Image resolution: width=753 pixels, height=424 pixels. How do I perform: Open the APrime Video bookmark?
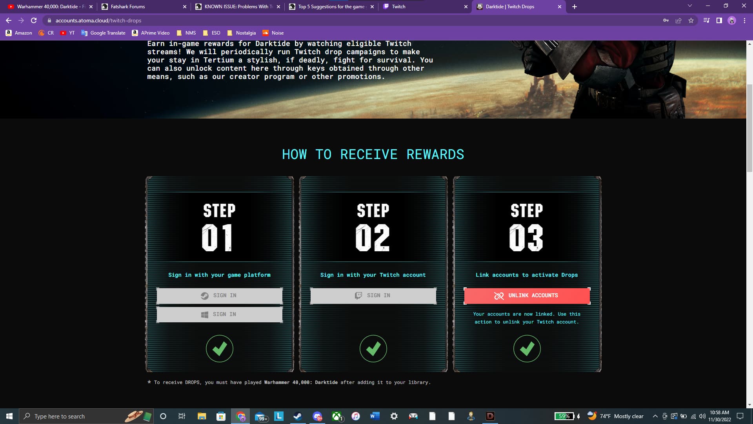click(x=151, y=33)
